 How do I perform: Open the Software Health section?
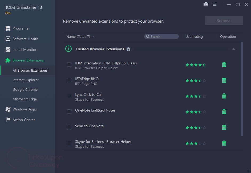[x=25, y=39]
